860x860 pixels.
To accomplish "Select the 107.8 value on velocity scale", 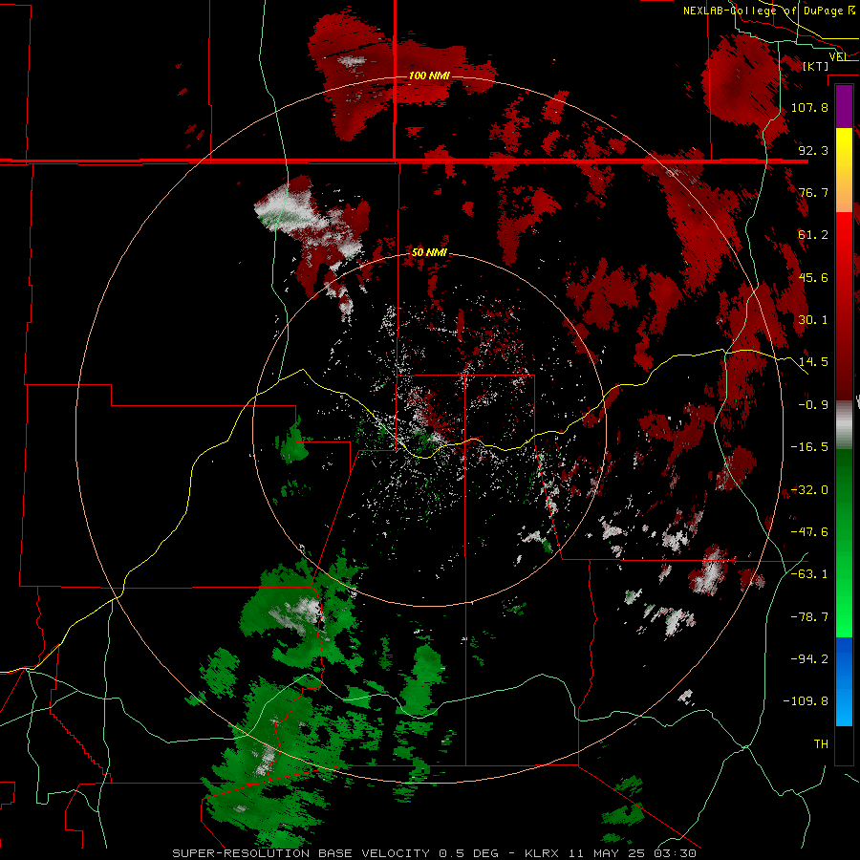I will [809, 107].
